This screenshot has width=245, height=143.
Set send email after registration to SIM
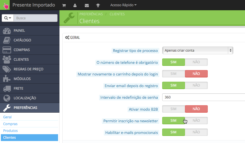click(x=174, y=85)
